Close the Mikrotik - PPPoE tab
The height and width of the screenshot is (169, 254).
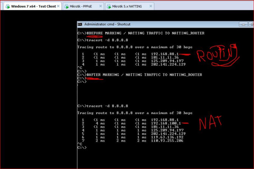click(100, 6)
